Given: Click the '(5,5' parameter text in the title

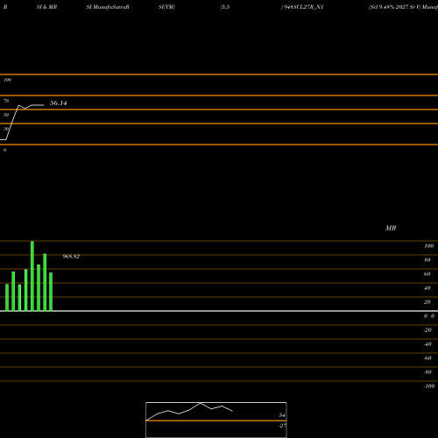Looking at the screenshot, I should point(225,7).
